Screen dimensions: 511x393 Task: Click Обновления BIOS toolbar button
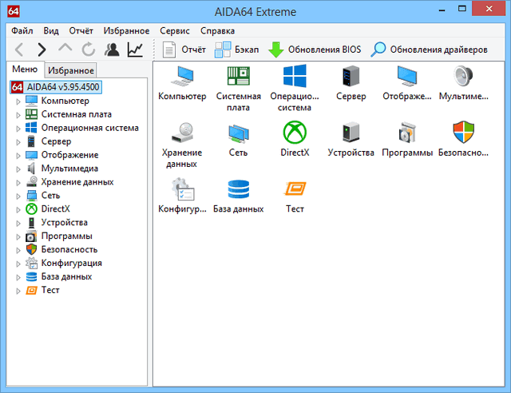tap(315, 50)
